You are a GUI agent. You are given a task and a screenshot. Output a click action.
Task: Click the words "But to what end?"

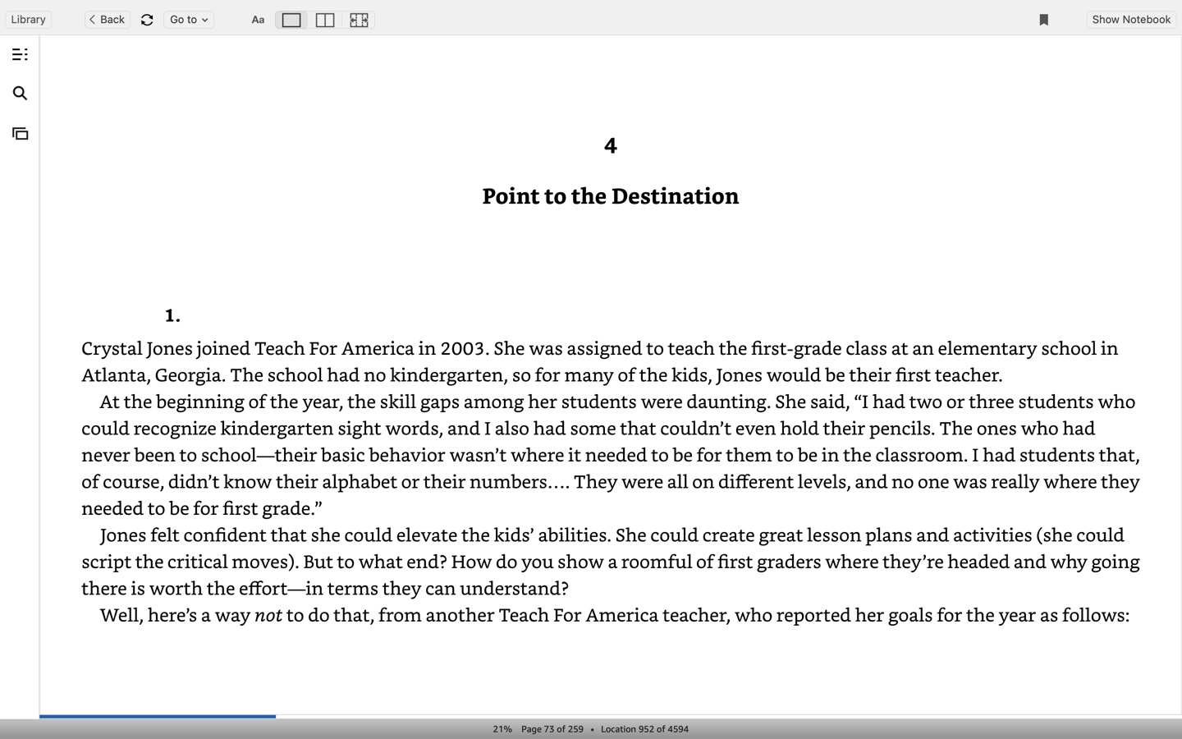(x=375, y=562)
